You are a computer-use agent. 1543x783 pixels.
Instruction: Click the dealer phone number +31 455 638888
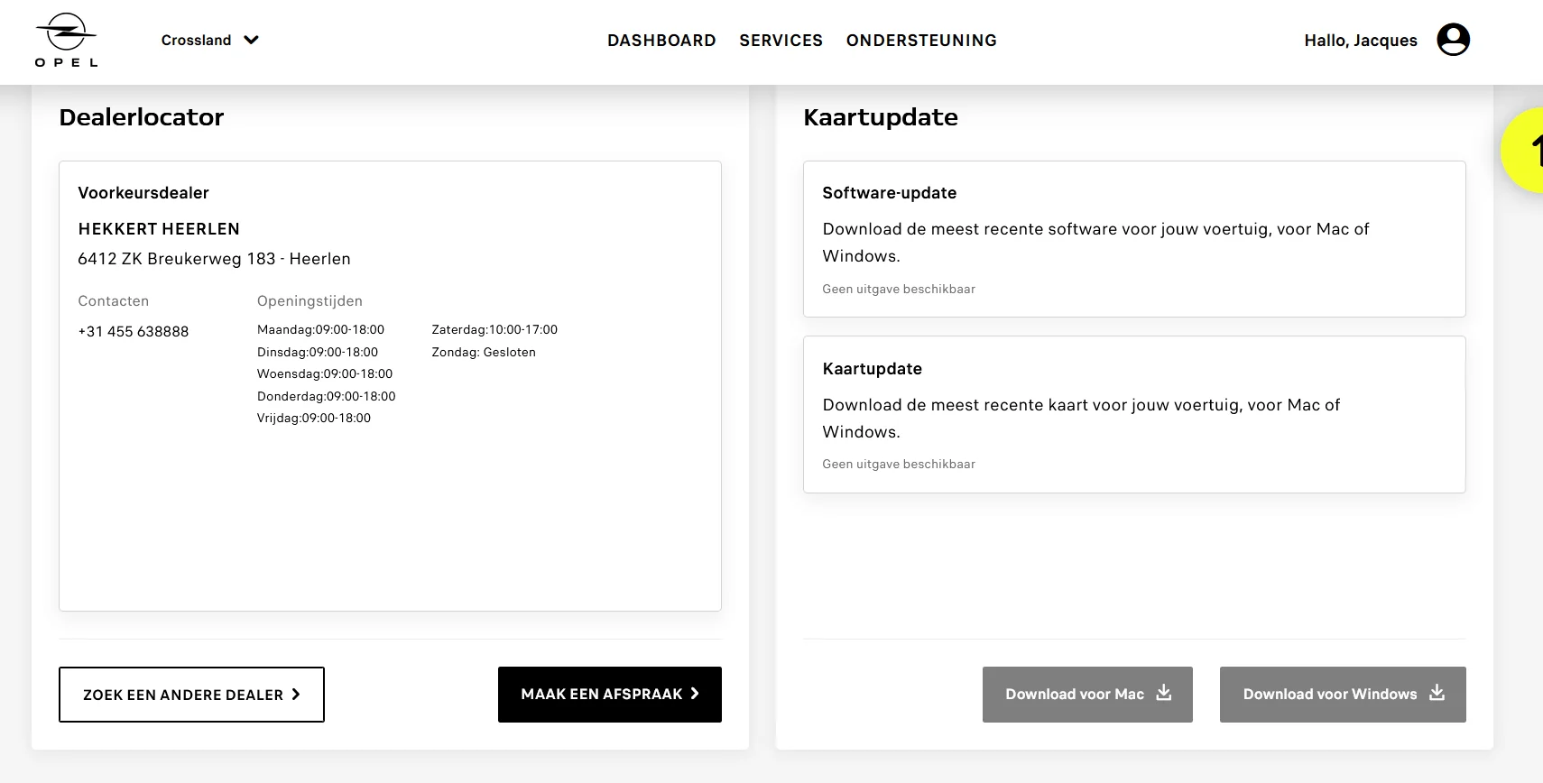coord(134,332)
